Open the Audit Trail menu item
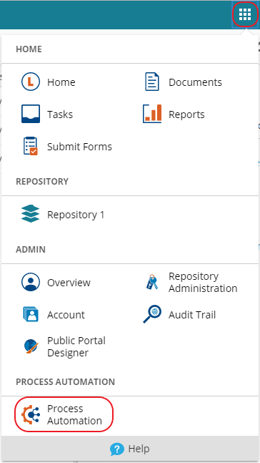Viewport: 260px width, 463px height. pos(192,315)
